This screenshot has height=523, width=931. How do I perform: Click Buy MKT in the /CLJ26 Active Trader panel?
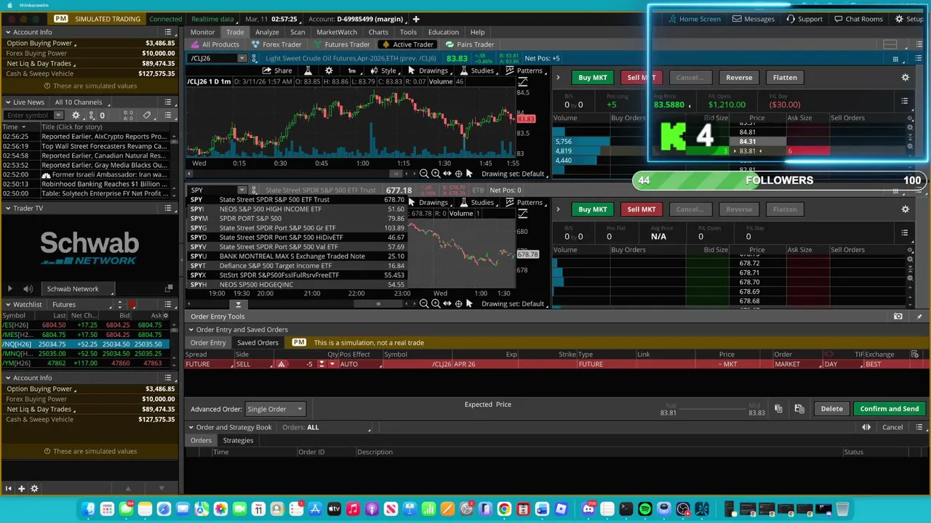tap(592, 77)
